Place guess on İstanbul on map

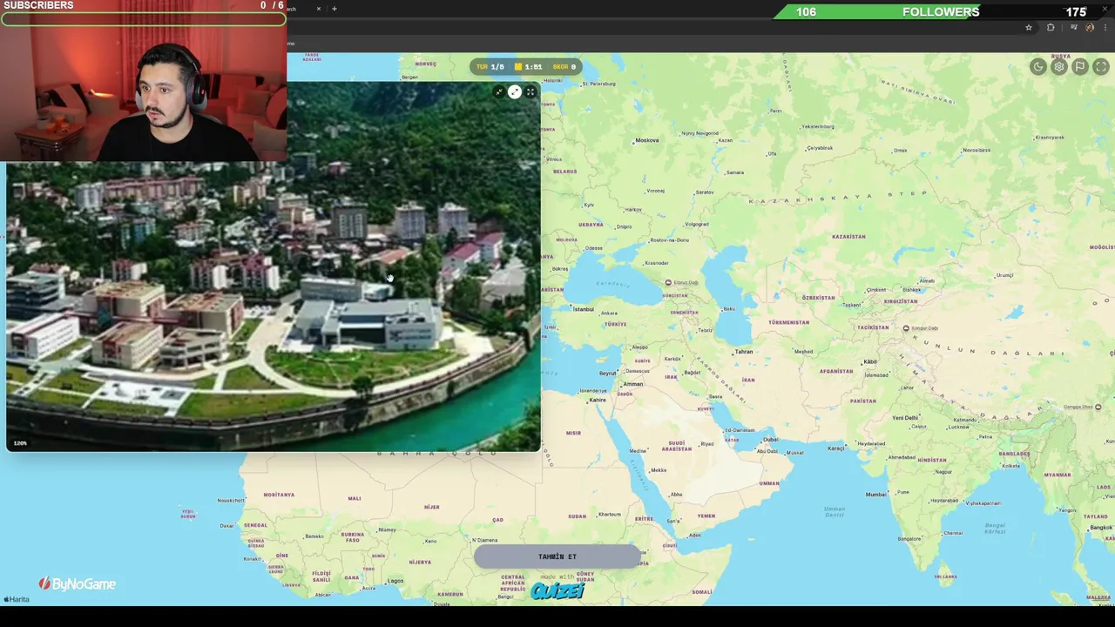pyautogui.click(x=582, y=309)
